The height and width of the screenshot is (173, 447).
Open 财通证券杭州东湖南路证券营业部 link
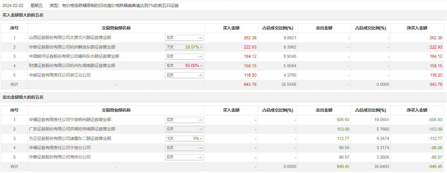pyautogui.click(x=72, y=66)
